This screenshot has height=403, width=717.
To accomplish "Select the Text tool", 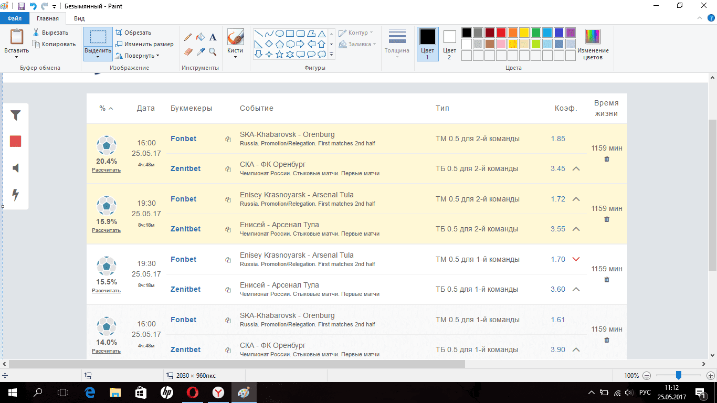I will [213, 37].
